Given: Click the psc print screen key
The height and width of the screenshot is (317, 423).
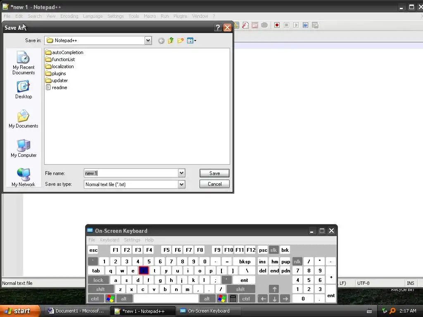Looking at the screenshot, I should point(263,250).
